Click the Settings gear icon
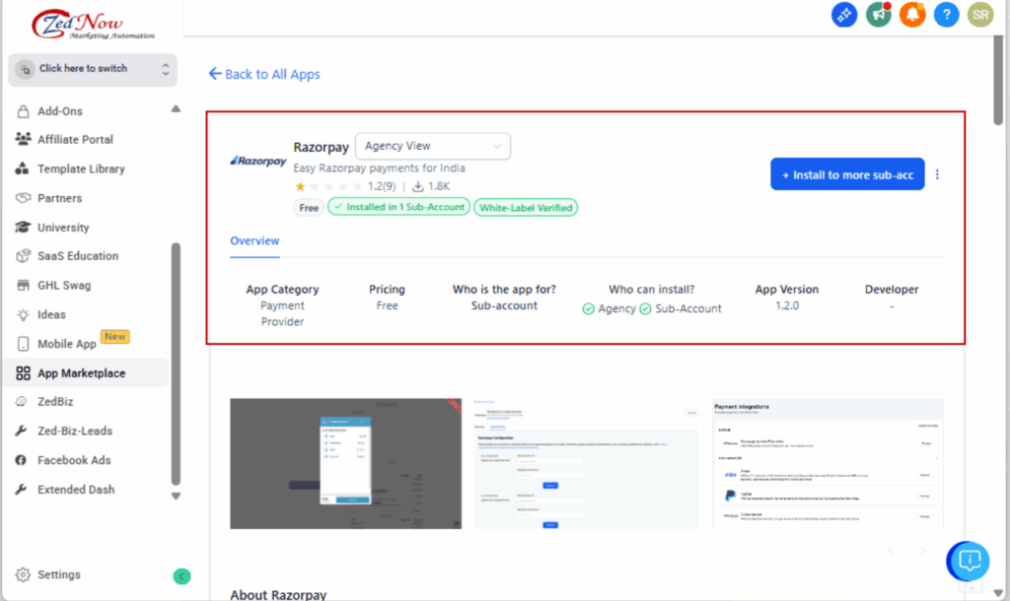The height and width of the screenshot is (601, 1010). coord(24,574)
